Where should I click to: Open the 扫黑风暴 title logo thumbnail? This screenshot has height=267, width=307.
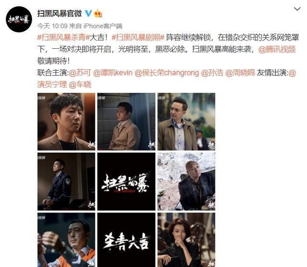tap(126, 181)
